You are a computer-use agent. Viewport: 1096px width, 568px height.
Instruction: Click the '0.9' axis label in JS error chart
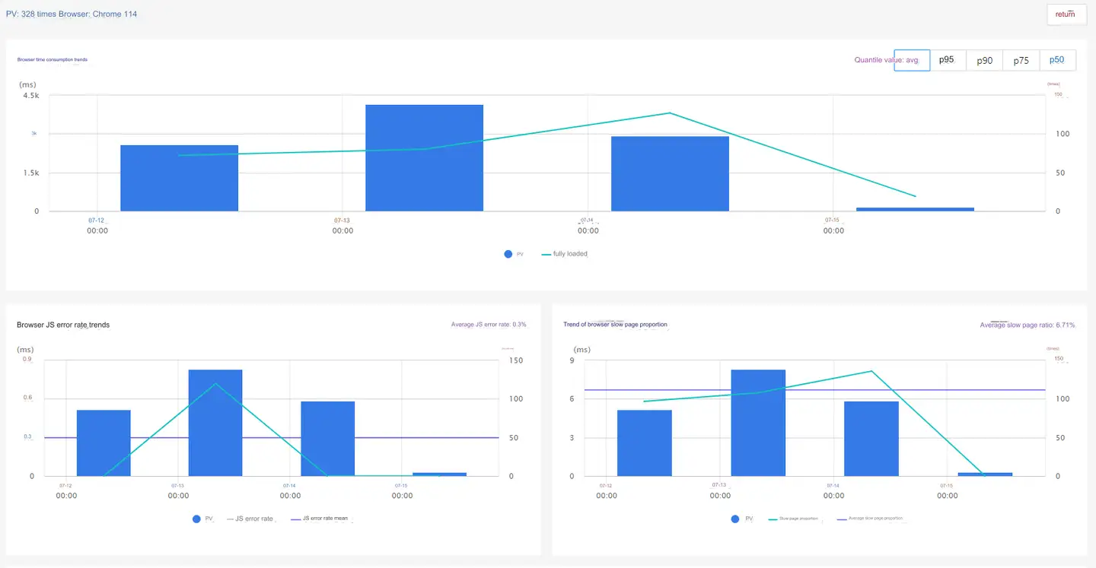pos(27,359)
